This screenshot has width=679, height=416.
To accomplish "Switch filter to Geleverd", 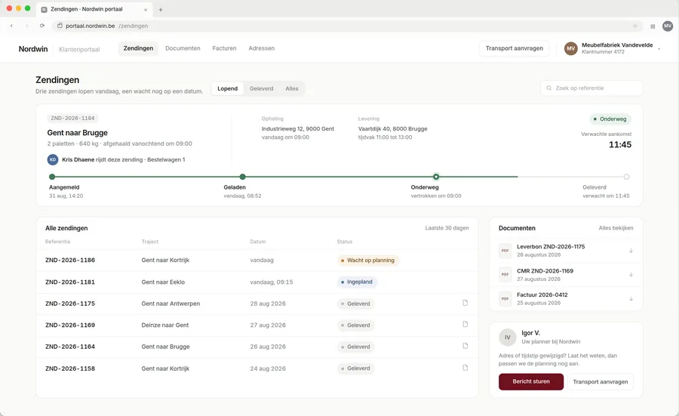I will [x=261, y=88].
